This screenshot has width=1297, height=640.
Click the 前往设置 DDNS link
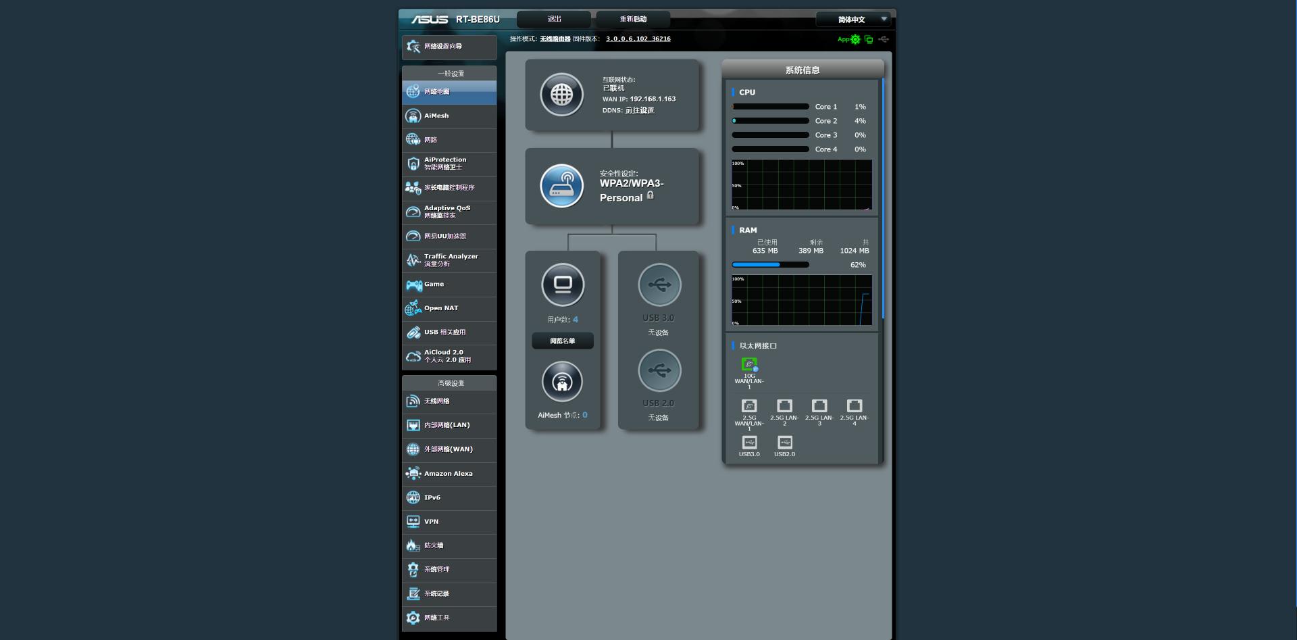click(x=640, y=110)
